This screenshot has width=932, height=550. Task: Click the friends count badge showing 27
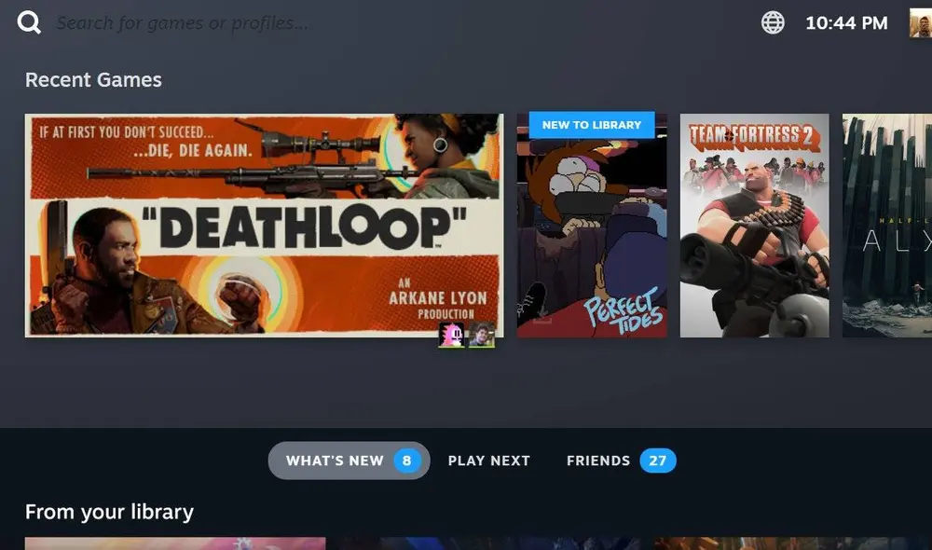pyautogui.click(x=659, y=460)
